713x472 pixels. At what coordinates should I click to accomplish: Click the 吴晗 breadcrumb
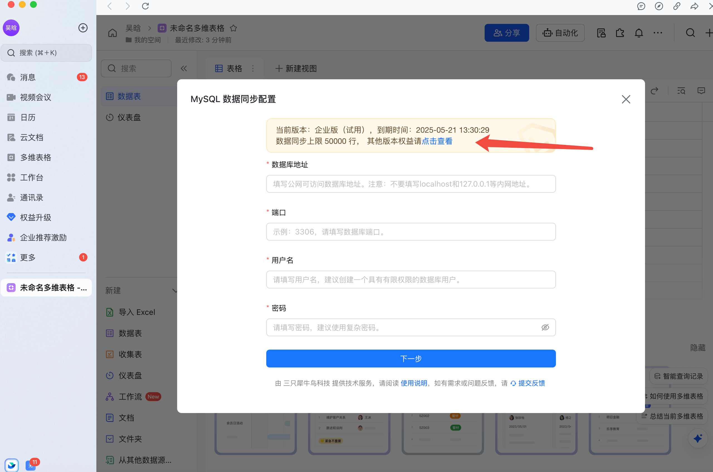[133, 28]
